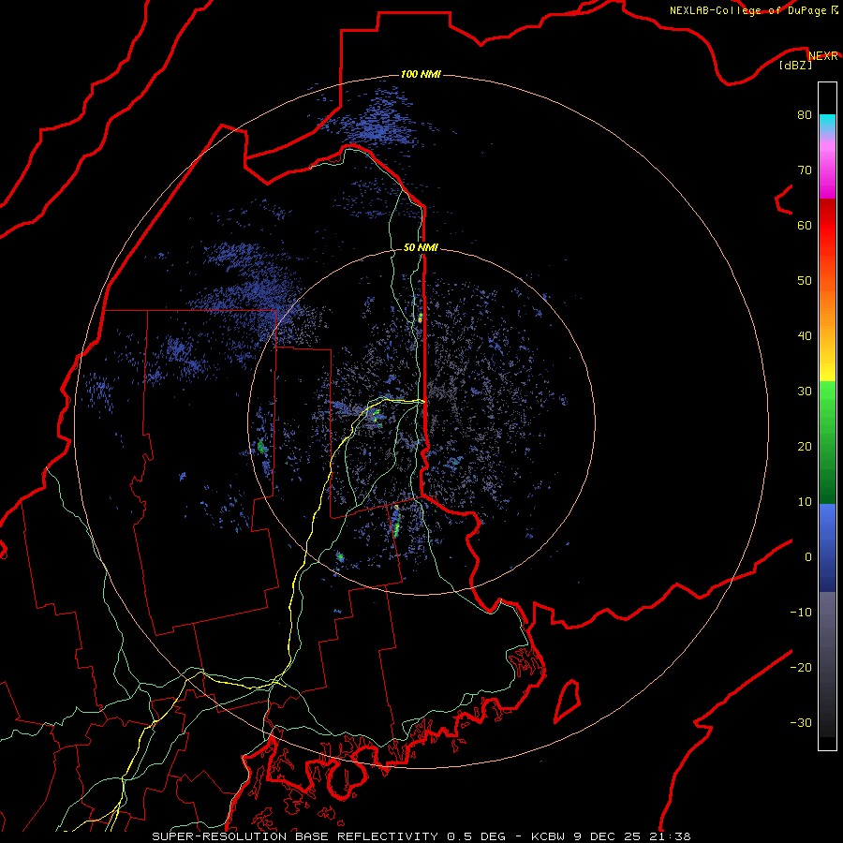Click the [dBZ] units label
This screenshot has width=843, height=843.
point(795,66)
